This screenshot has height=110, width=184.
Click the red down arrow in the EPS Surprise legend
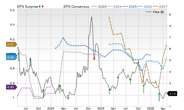pyautogui.click(x=43, y=7)
